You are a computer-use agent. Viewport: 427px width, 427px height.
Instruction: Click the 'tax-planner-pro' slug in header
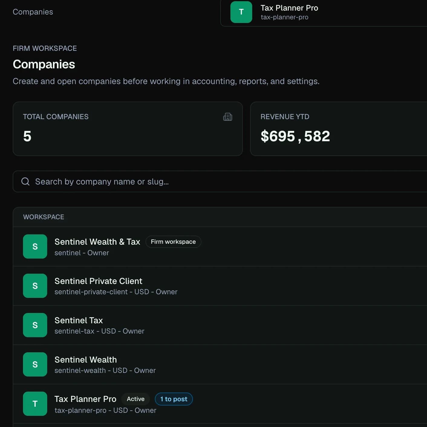pyautogui.click(x=285, y=17)
